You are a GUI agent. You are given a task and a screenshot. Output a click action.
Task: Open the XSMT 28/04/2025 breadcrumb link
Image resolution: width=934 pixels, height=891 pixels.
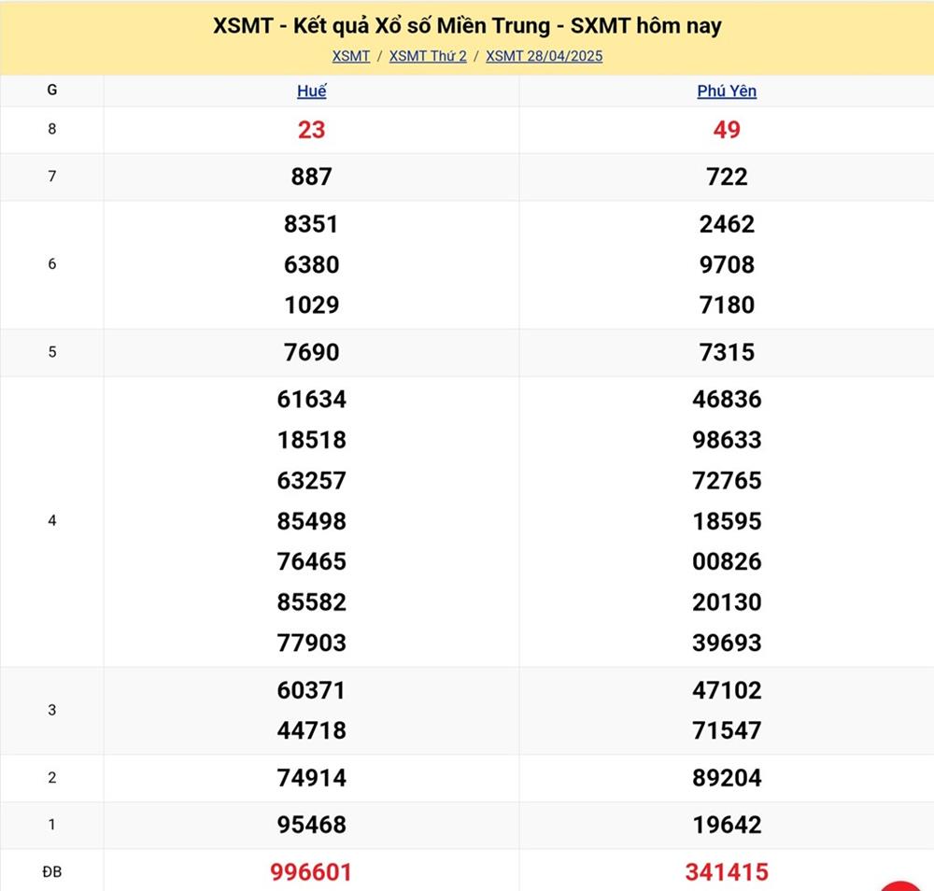(x=545, y=56)
